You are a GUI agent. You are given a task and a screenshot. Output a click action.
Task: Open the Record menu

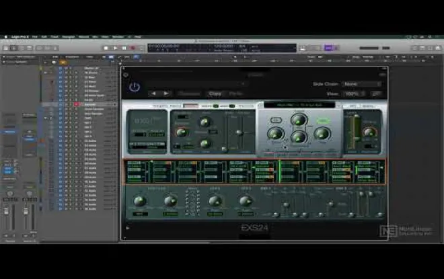83,37
